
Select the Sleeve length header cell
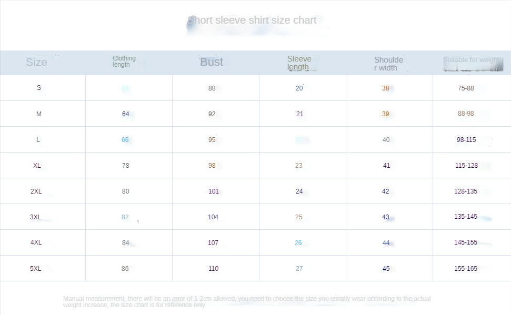pos(299,63)
